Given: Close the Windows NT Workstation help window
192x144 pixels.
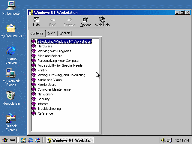Looking at the screenshot, I should (x=188, y=13).
